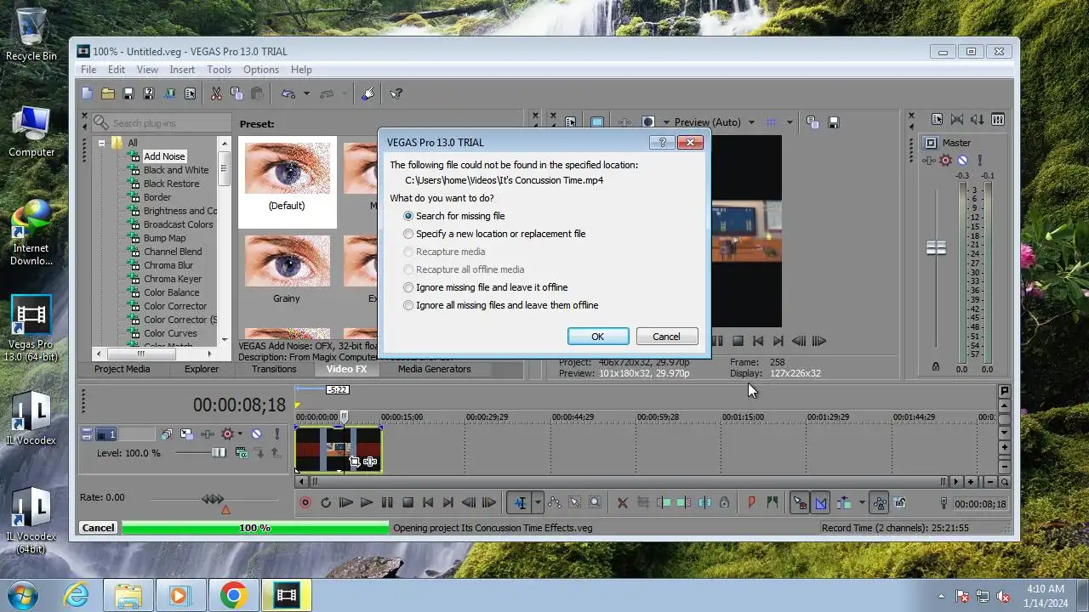Select the Black and White plug-in
The image size is (1089, 612).
pyautogui.click(x=176, y=170)
